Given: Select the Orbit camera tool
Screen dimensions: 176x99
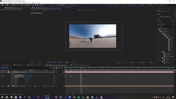Looking at the screenshot, I should click(13, 5).
